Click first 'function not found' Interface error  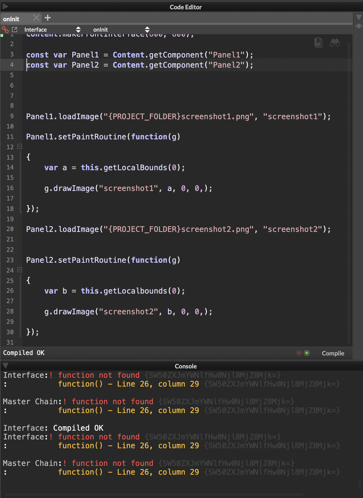tap(99, 375)
